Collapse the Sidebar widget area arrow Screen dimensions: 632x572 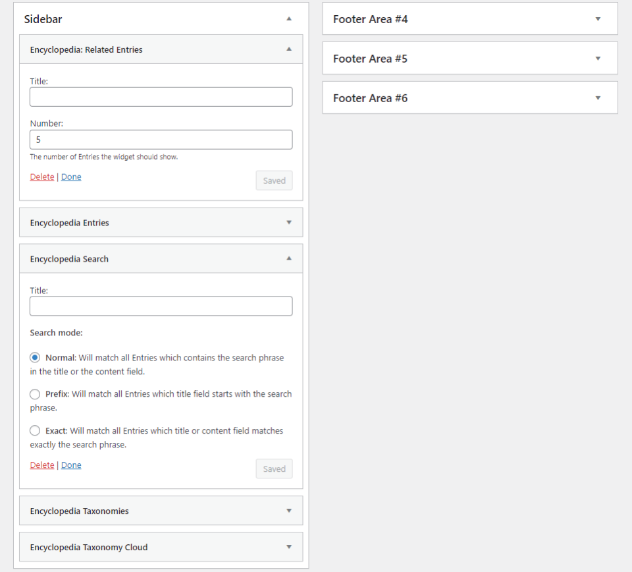click(x=288, y=19)
